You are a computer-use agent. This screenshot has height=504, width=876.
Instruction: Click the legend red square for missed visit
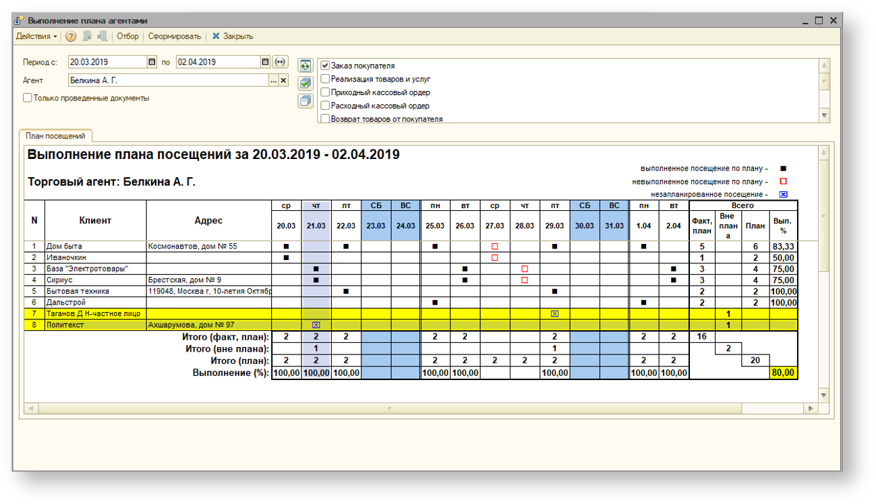pyautogui.click(x=783, y=181)
